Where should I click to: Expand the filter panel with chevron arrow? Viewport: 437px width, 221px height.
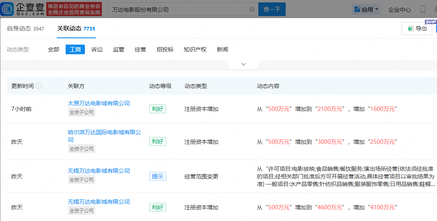243,64
